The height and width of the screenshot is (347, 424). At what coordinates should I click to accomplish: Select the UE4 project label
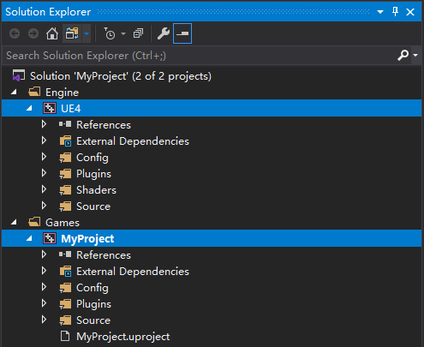tap(71, 109)
